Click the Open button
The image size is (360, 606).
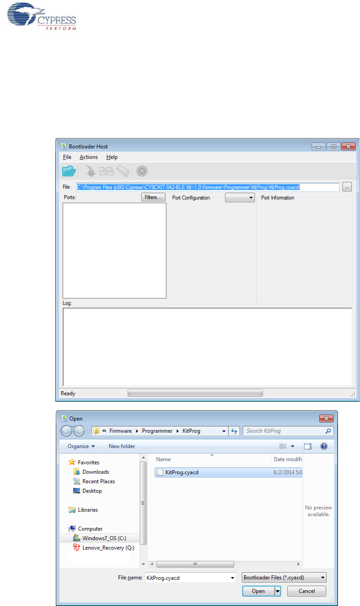(258, 591)
